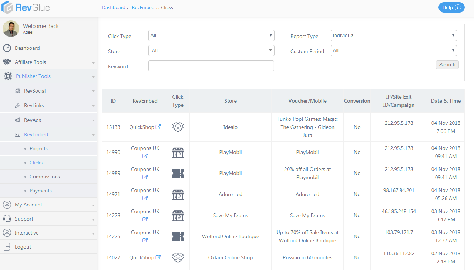Click 'Russian in 60 minutes' voucher text
The image size is (474, 270).
tap(307, 257)
